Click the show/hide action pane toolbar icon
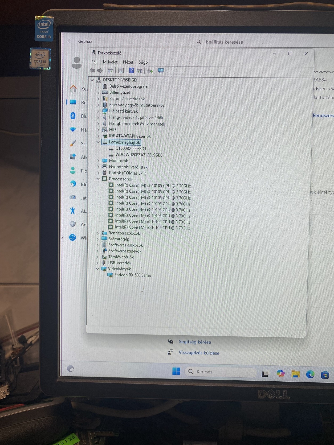334x445 pixels. [x=140, y=71]
